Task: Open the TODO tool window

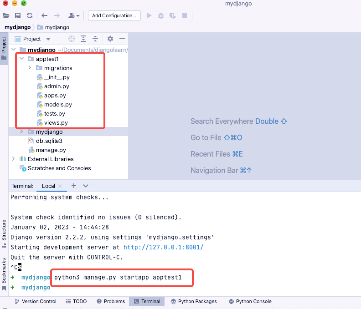Action: tap(76, 301)
